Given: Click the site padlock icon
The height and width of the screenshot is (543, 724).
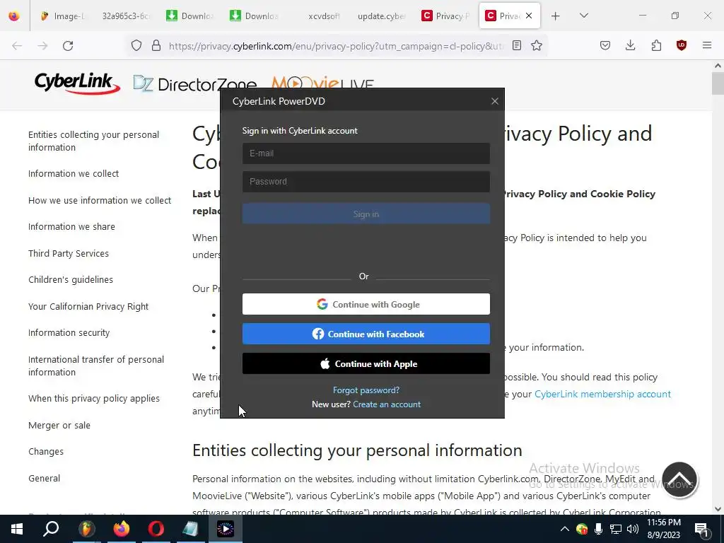Looking at the screenshot, I should click(156, 46).
